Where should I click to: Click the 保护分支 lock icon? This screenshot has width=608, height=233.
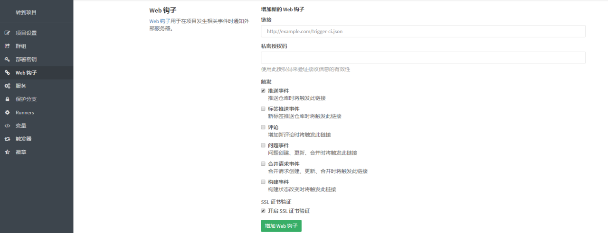pos(7,99)
